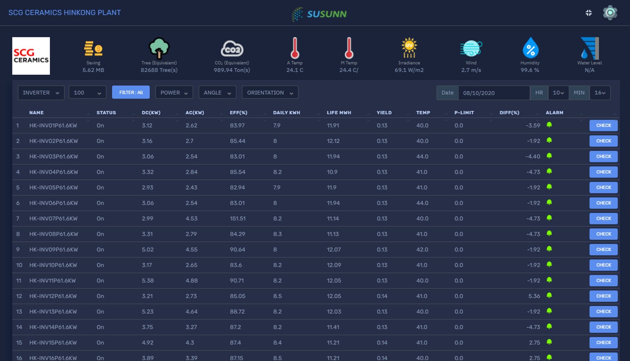Sort table by EFF(%) column header

[238, 113]
